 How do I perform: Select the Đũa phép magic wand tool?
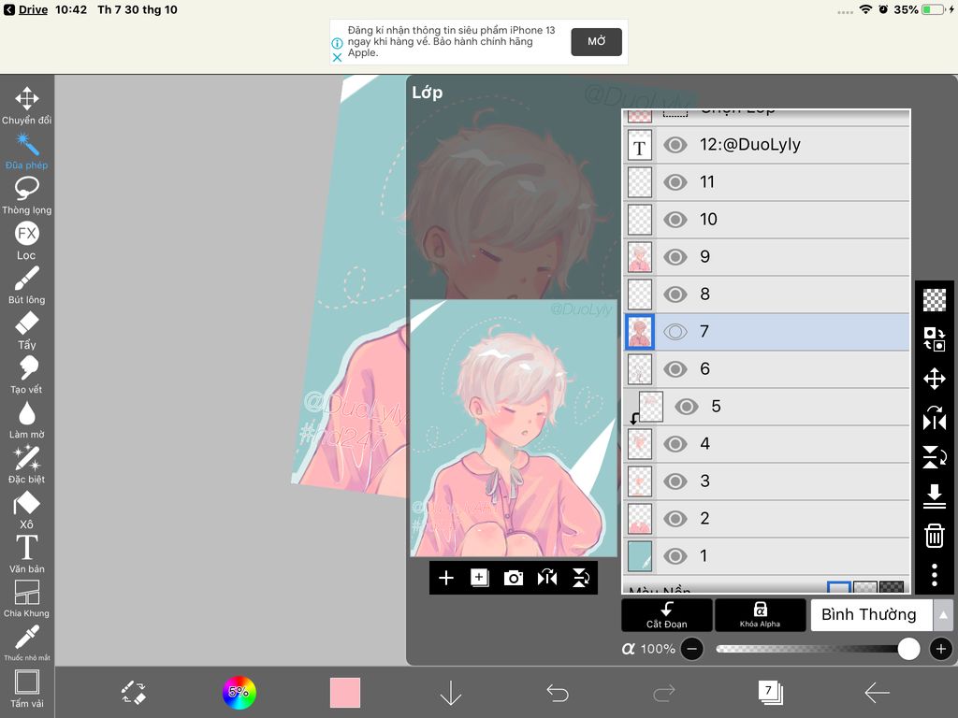coord(27,151)
